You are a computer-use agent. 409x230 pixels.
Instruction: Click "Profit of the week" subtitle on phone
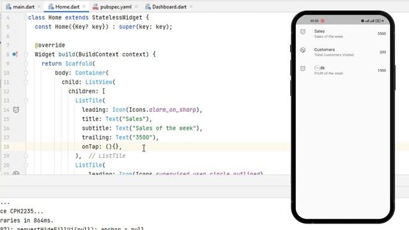328,73
